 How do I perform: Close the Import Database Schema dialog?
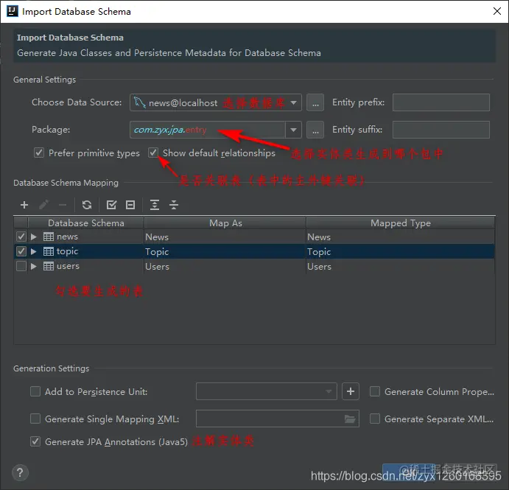coord(497,11)
